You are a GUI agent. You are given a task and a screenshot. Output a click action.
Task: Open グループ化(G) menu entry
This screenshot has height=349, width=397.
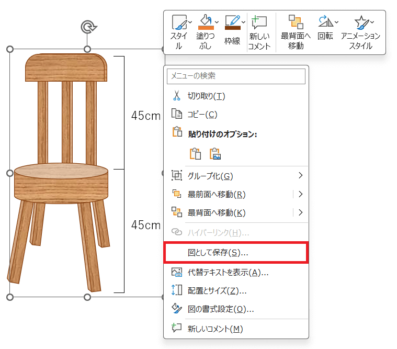click(236, 176)
